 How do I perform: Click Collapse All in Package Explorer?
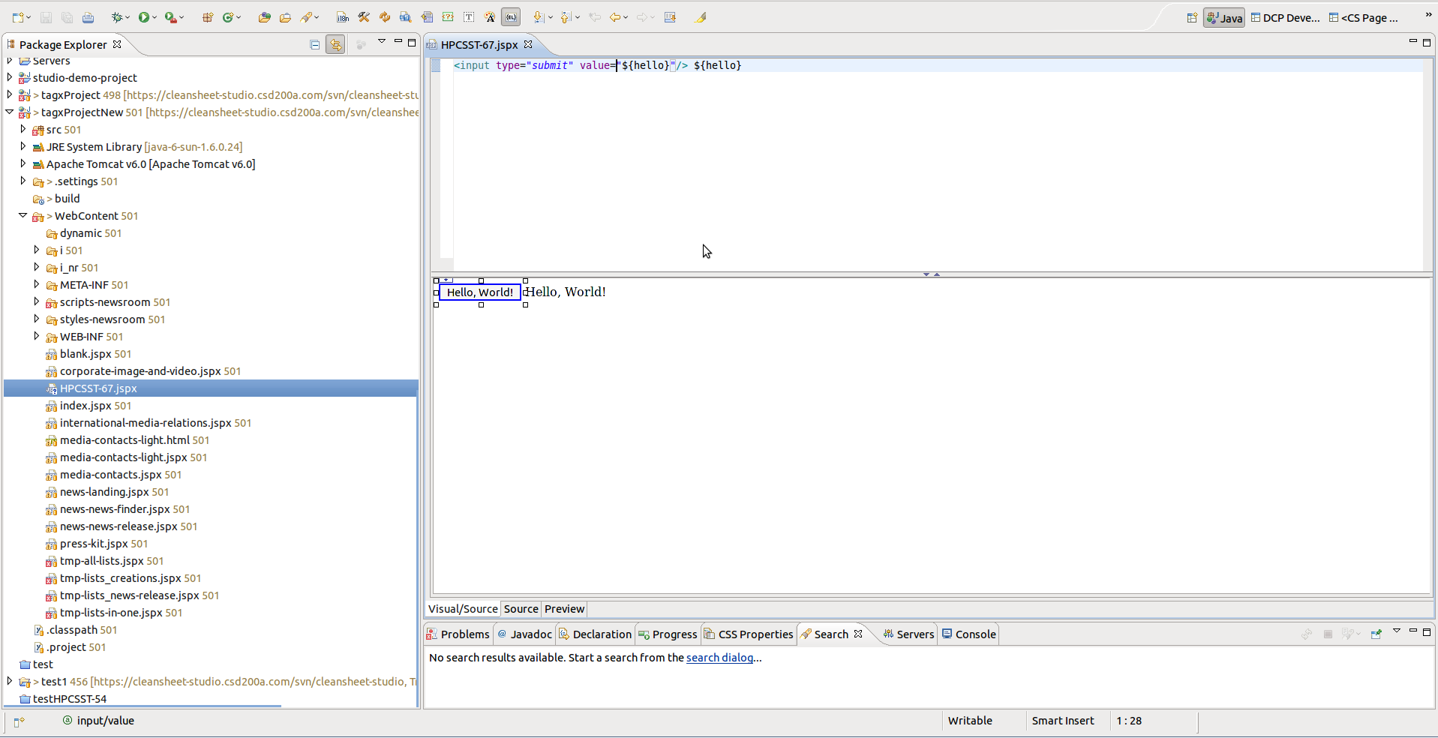coord(315,45)
